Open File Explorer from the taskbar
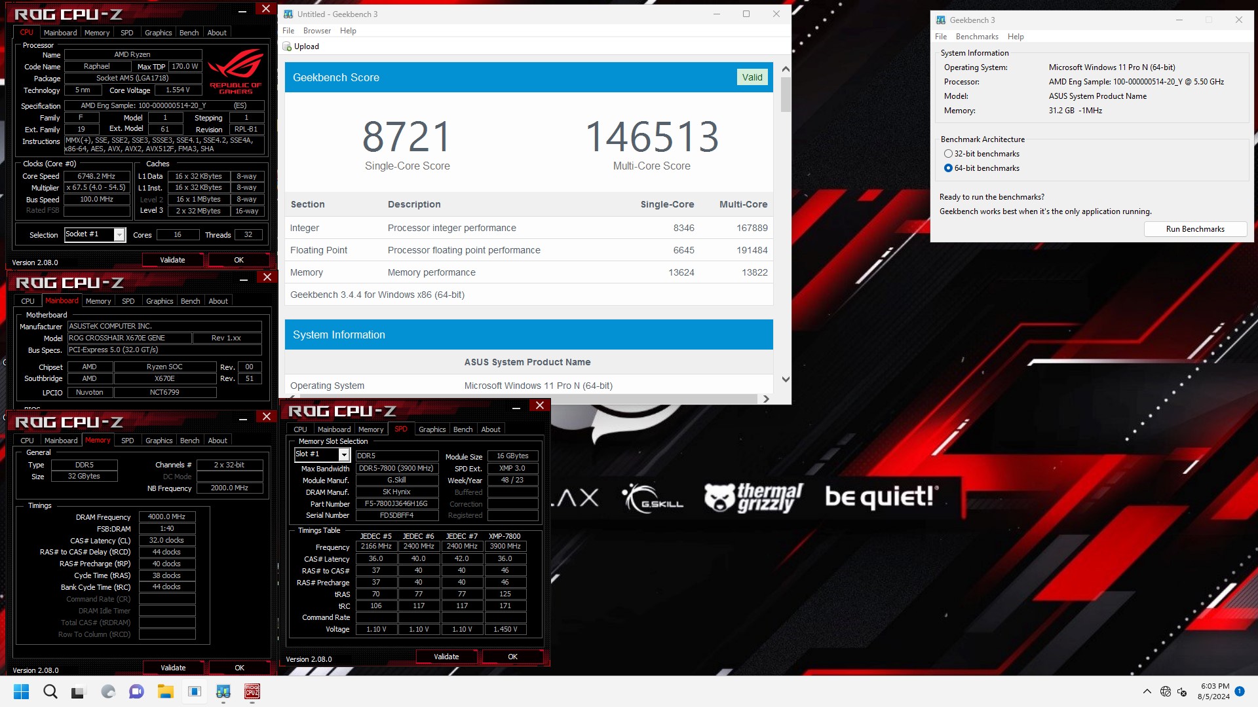 pos(165,691)
